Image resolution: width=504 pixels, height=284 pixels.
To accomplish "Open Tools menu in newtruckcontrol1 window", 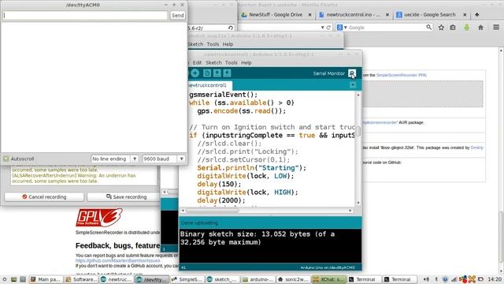I will [x=231, y=63].
